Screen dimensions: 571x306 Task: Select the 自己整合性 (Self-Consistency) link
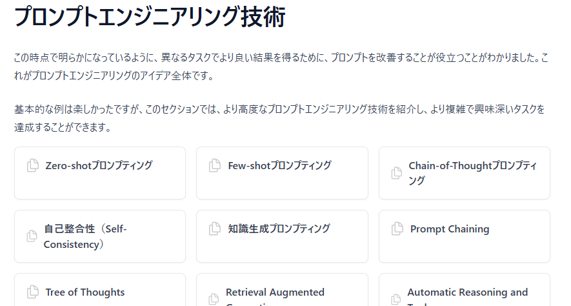pos(85,236)
